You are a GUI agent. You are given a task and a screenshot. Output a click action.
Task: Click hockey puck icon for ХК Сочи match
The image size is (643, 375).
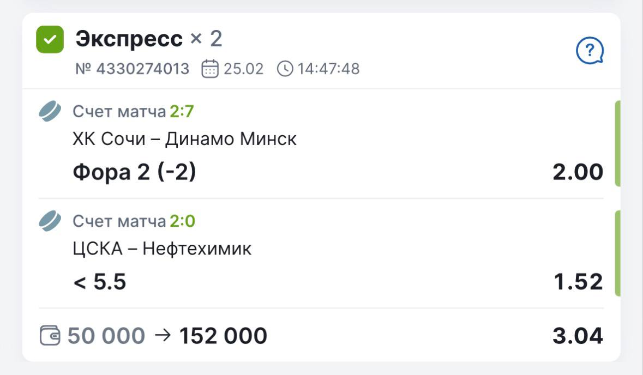50,111
